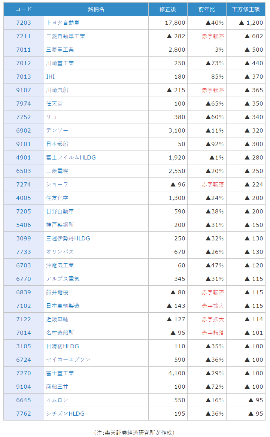Viewport: 270px width, 437px height.
Task: Select 赤字転落 in the 三菱自動車工業 row
Action: coord(213,36)
